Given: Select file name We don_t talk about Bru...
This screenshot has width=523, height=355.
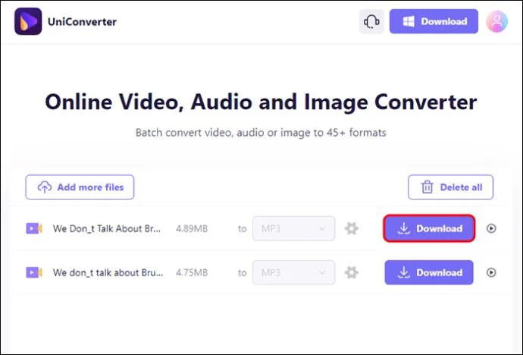Looking at the screenshot, I should point(108,273).
